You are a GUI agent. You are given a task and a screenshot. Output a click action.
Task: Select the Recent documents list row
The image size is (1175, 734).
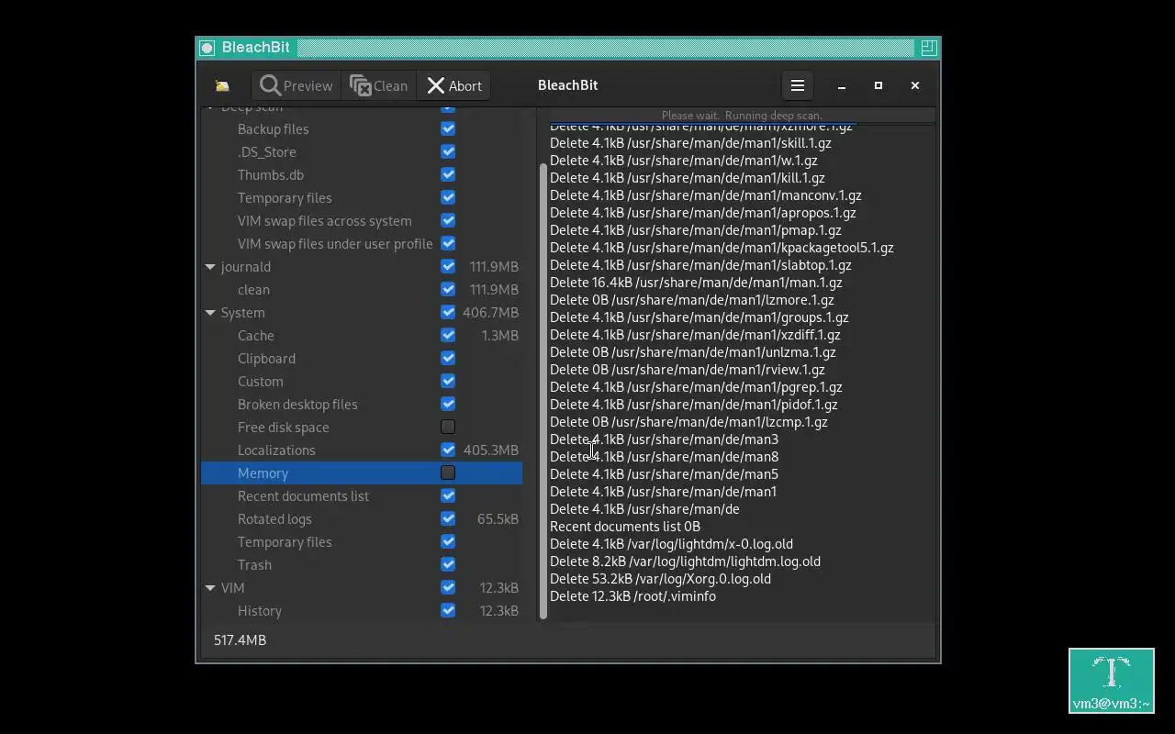coord(362,495)
